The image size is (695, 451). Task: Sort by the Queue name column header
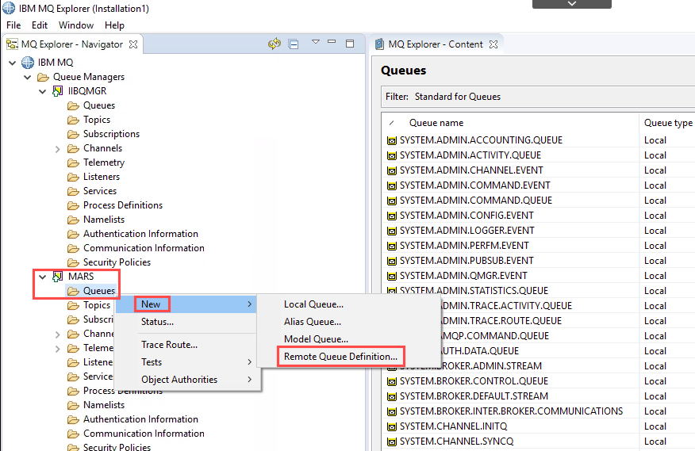(436, 123)
